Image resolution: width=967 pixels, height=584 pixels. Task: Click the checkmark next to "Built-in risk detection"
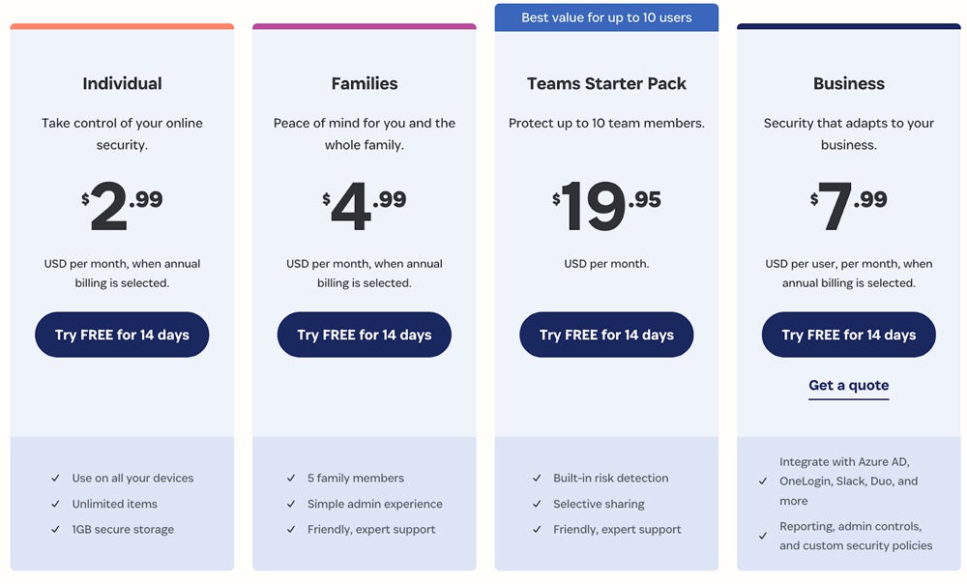pos(537,478)
